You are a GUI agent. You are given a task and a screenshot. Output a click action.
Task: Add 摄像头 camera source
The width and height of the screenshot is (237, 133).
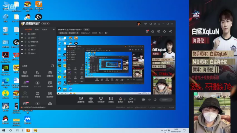[x=91, y=100]
